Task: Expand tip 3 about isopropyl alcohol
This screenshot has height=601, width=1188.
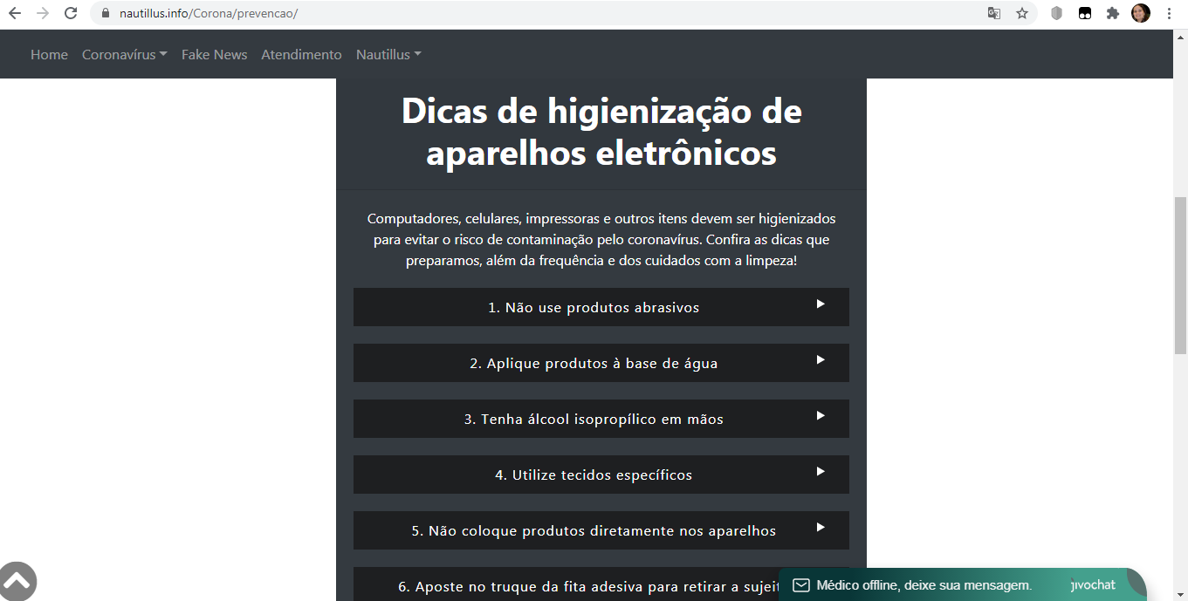Action: pos(601,419)
